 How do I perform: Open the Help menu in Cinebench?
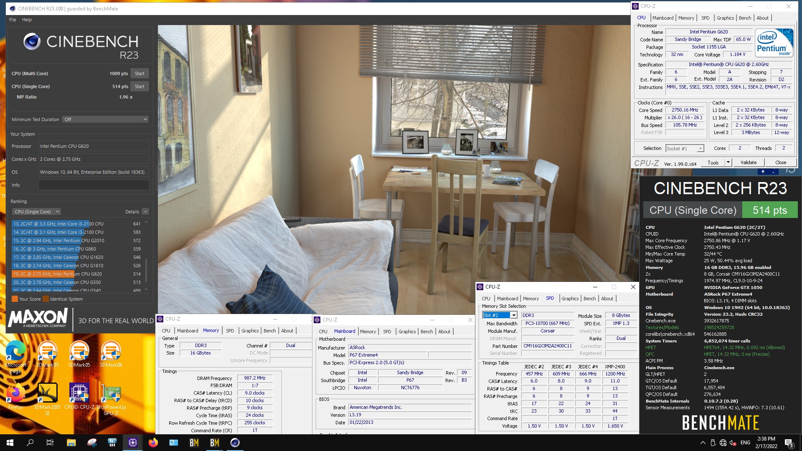pos(27,20)
